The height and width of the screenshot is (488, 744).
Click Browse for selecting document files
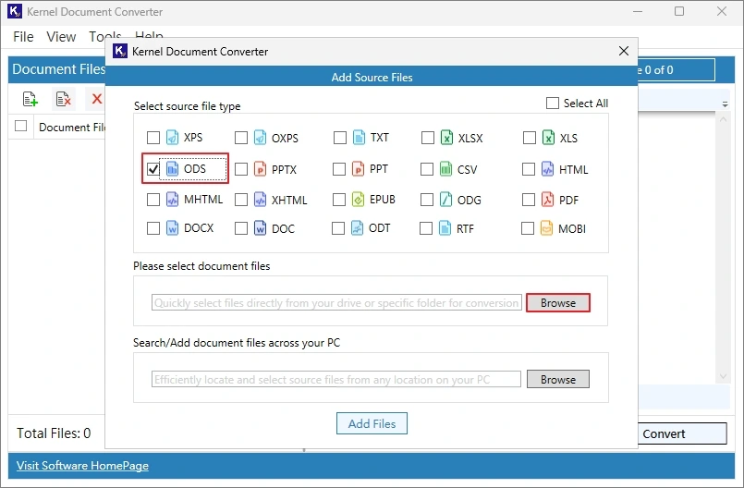tap(558, 303)
